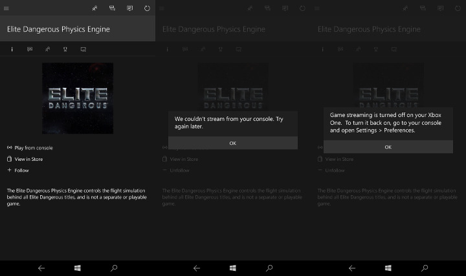Click the couldn't stream from console message
The image size is (466, 276).
point(229,123)
